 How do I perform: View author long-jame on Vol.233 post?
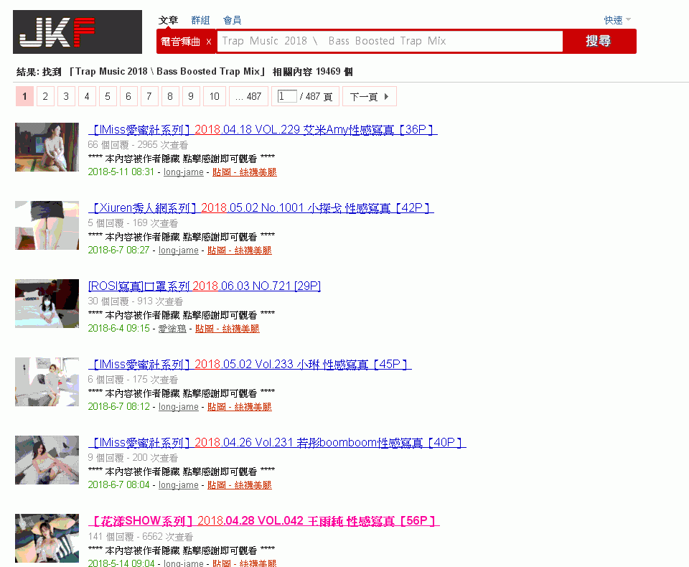(179, 407)
